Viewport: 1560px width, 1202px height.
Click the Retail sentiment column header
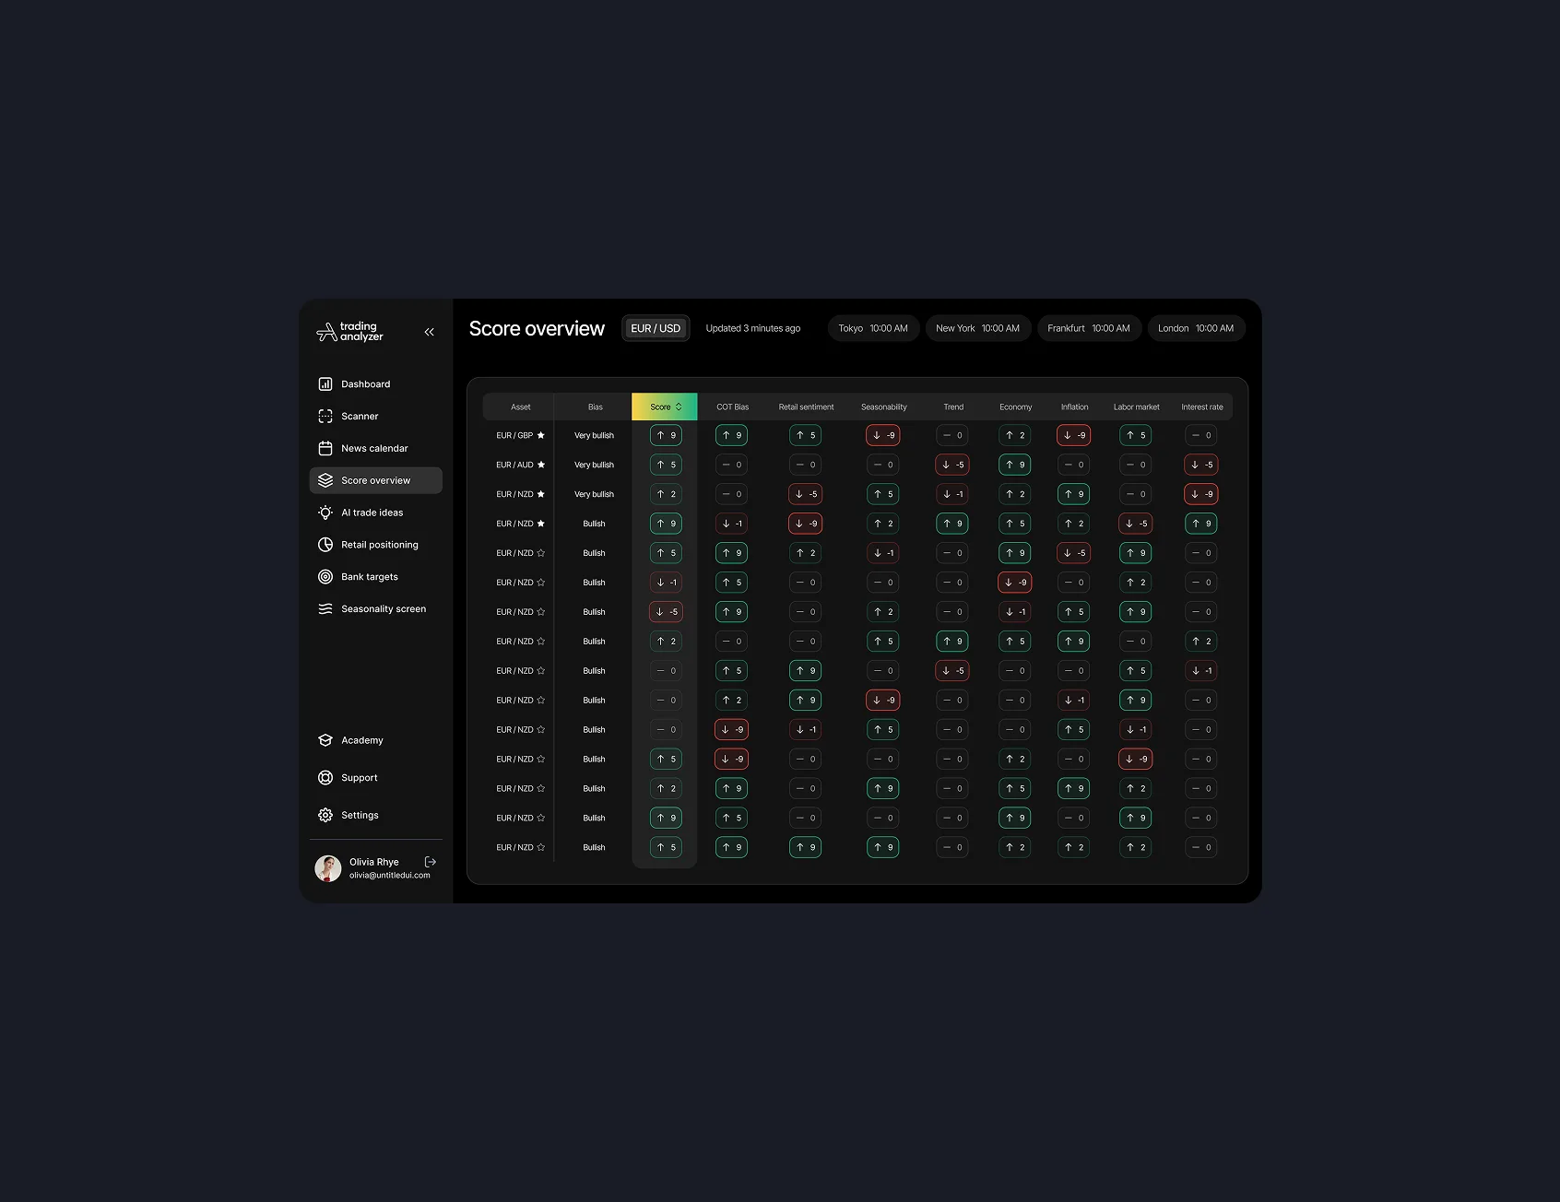coord(806,407)
